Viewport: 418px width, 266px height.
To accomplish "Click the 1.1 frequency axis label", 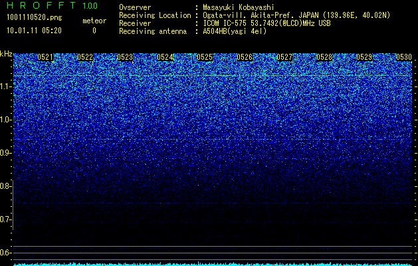I will coord(4,86).
